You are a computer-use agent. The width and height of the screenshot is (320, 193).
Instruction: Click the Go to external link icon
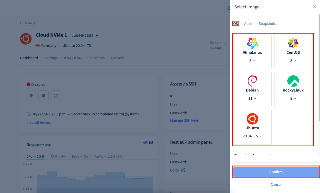pos(183,170)
